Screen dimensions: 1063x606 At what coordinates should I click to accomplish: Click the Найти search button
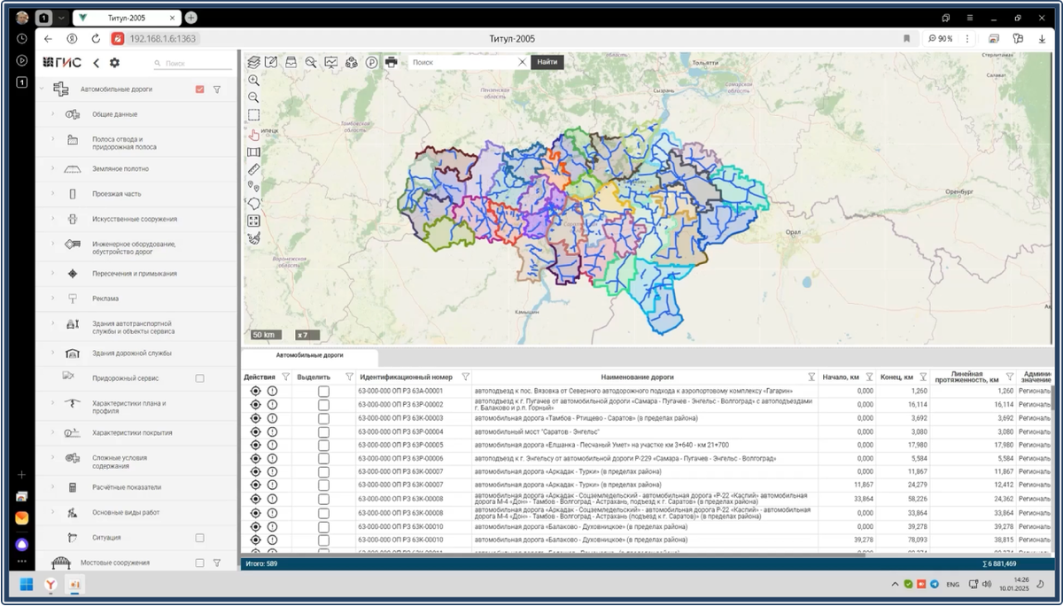[547, 62]
